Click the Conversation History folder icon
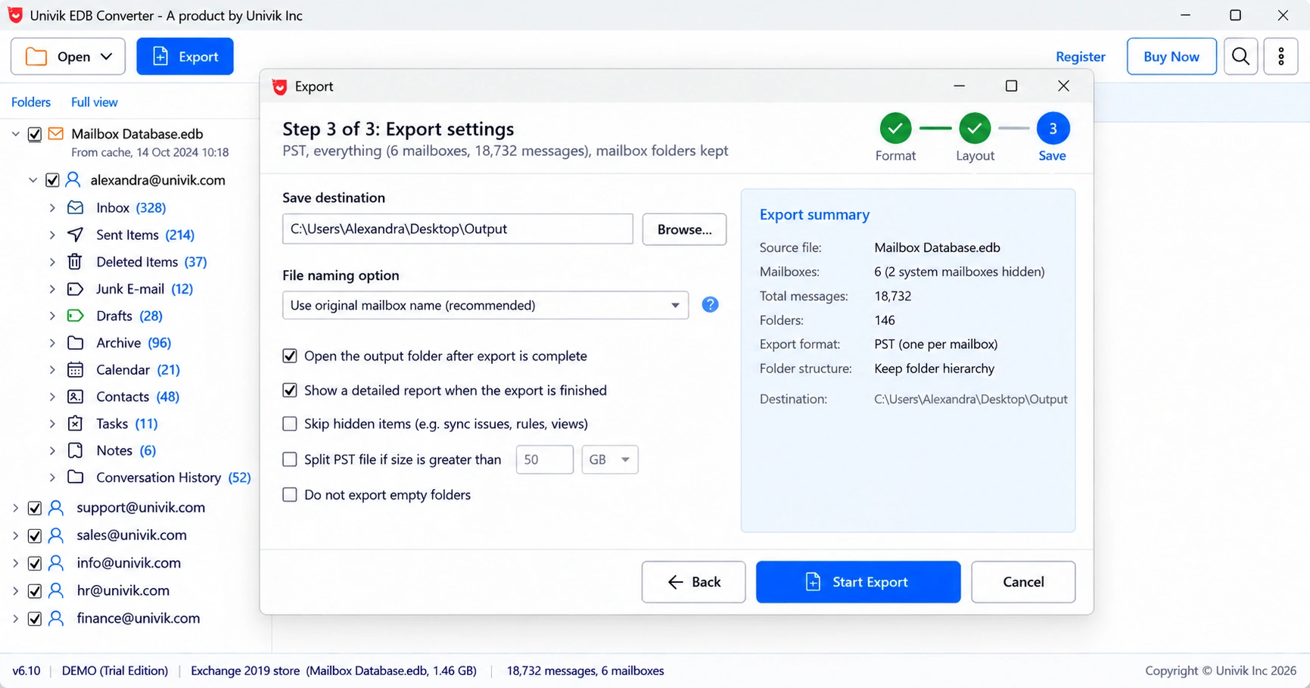The width and height of the screenshot is (1310, 688). pos(76,478)
